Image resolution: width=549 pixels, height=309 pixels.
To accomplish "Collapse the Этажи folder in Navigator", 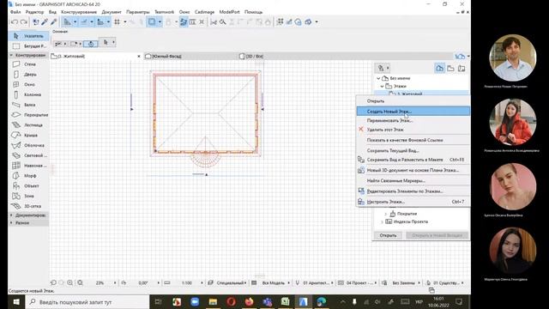I will click(x=383, y=86).
